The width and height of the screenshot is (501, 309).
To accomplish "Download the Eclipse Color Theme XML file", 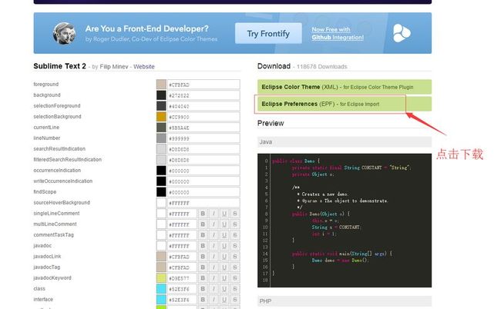I will pos(345,87).
